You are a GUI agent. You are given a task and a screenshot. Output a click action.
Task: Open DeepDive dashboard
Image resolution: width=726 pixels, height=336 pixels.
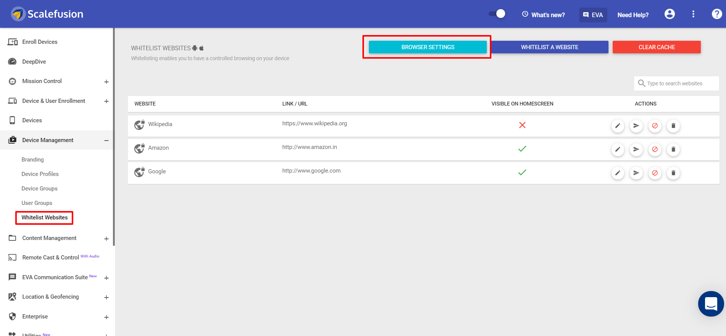(34, 62)
